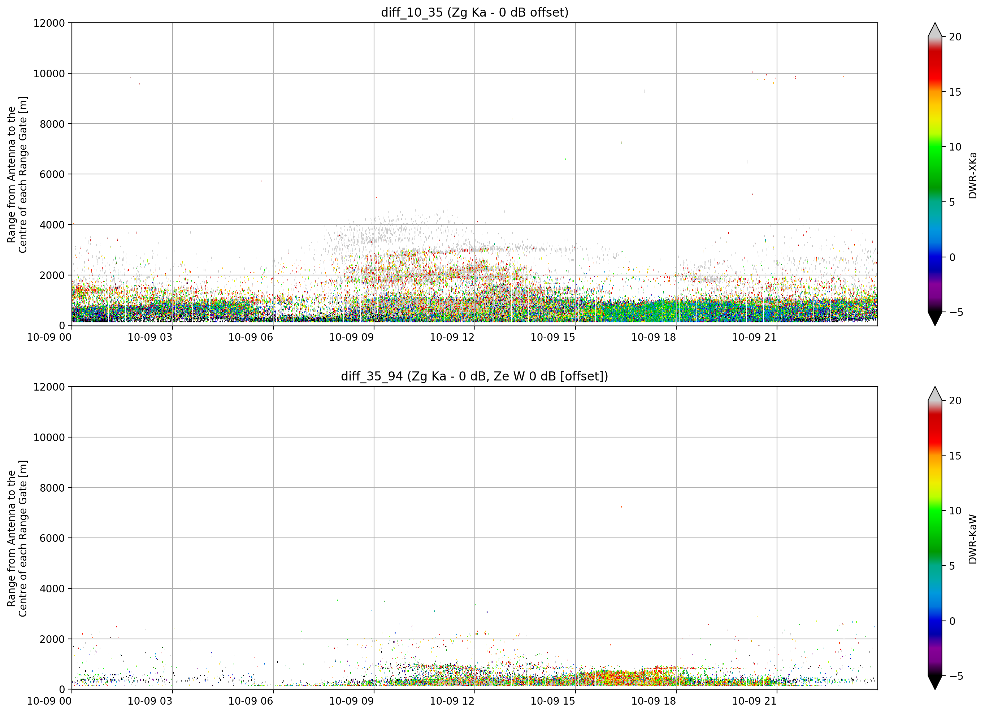Click the '10' tick on the DWR-XKa colorbar
Image resolution: width=985 pixels, height=714 pixels.
click(955, 147)
